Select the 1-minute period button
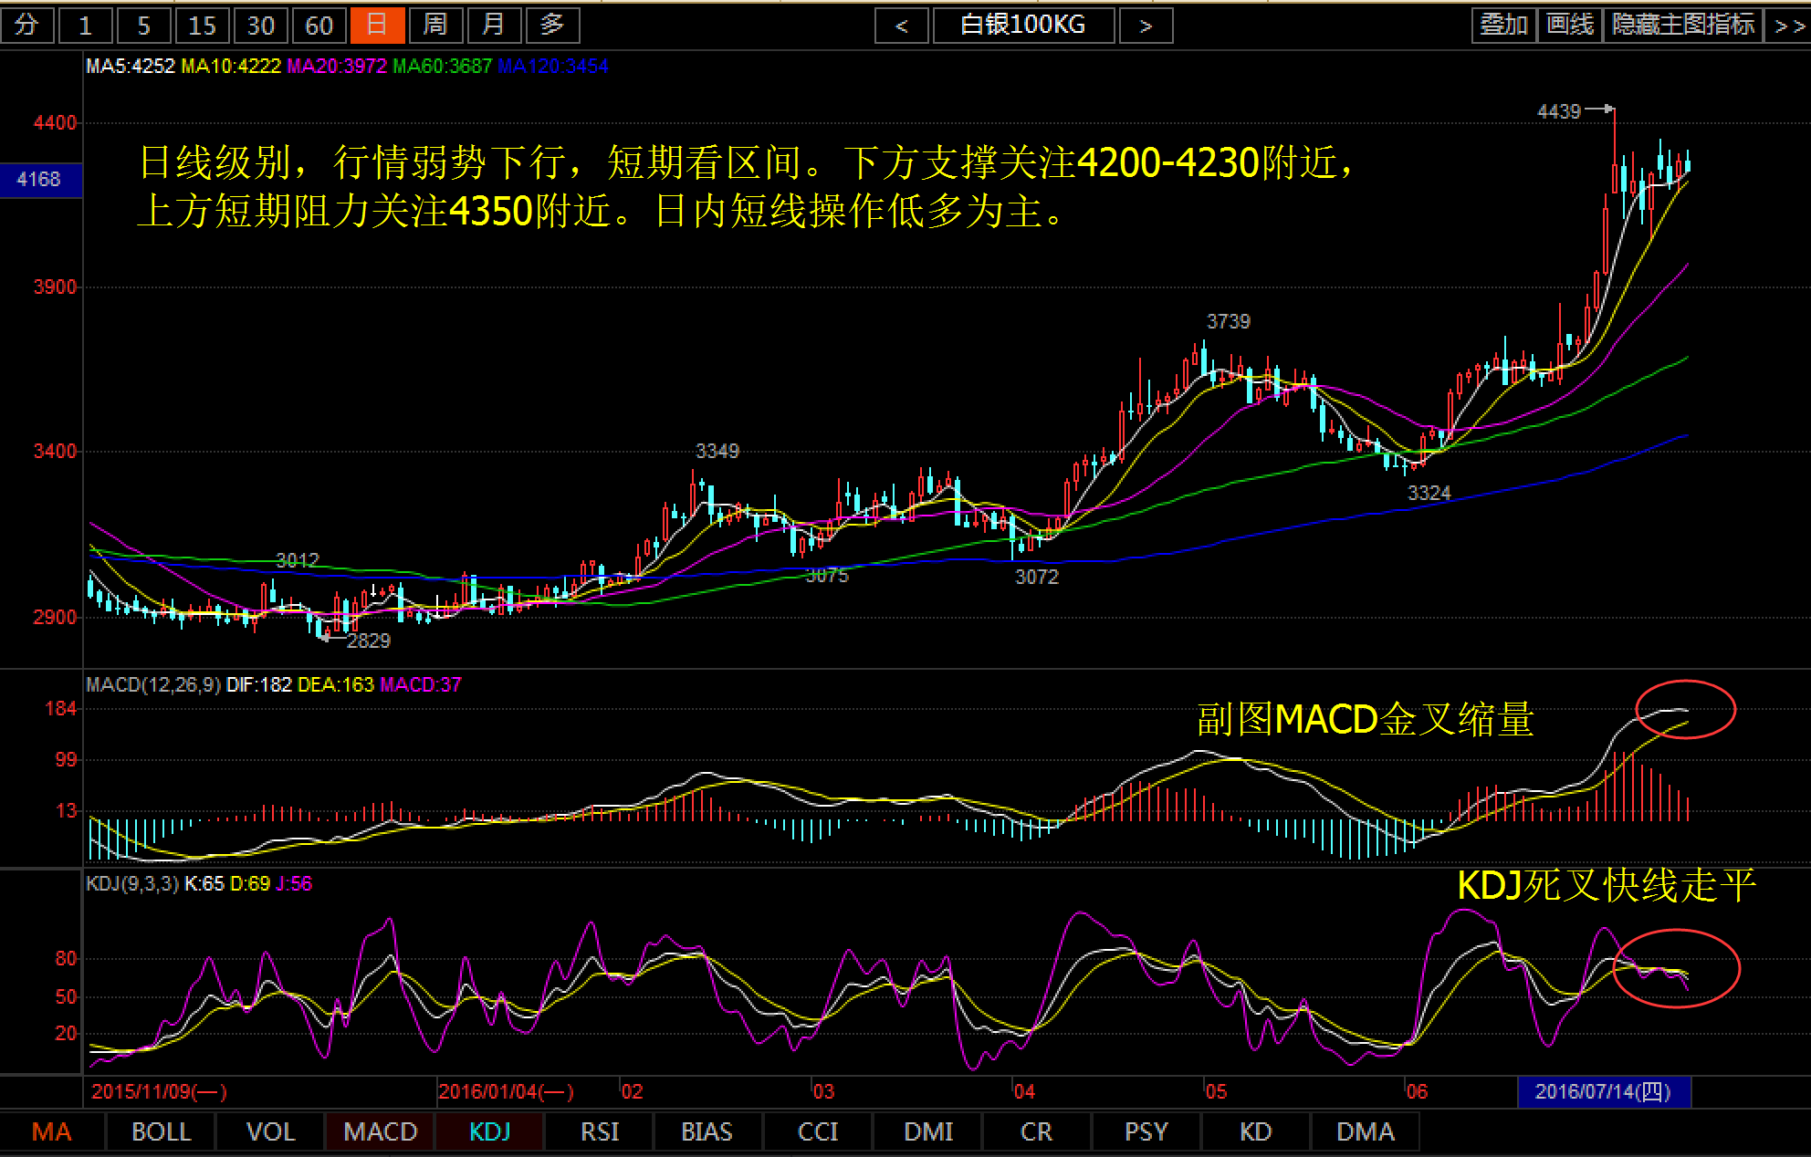The height and width of the screenshot is (1157, 1811). point(85,26)
